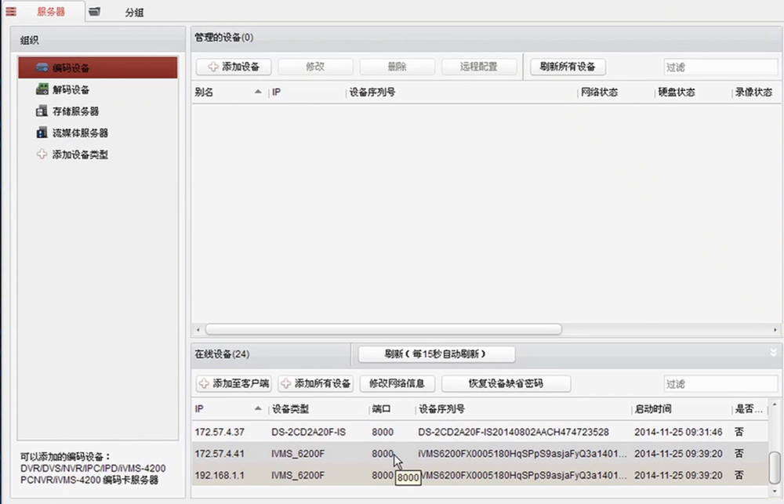Click the 修改网络信息 modify network info button

click(x=397, y=384)
